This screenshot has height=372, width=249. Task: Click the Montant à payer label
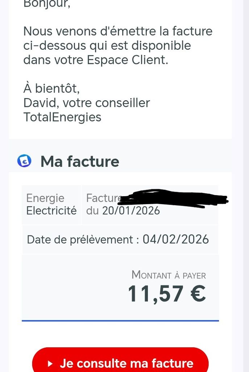coord(169,275)
